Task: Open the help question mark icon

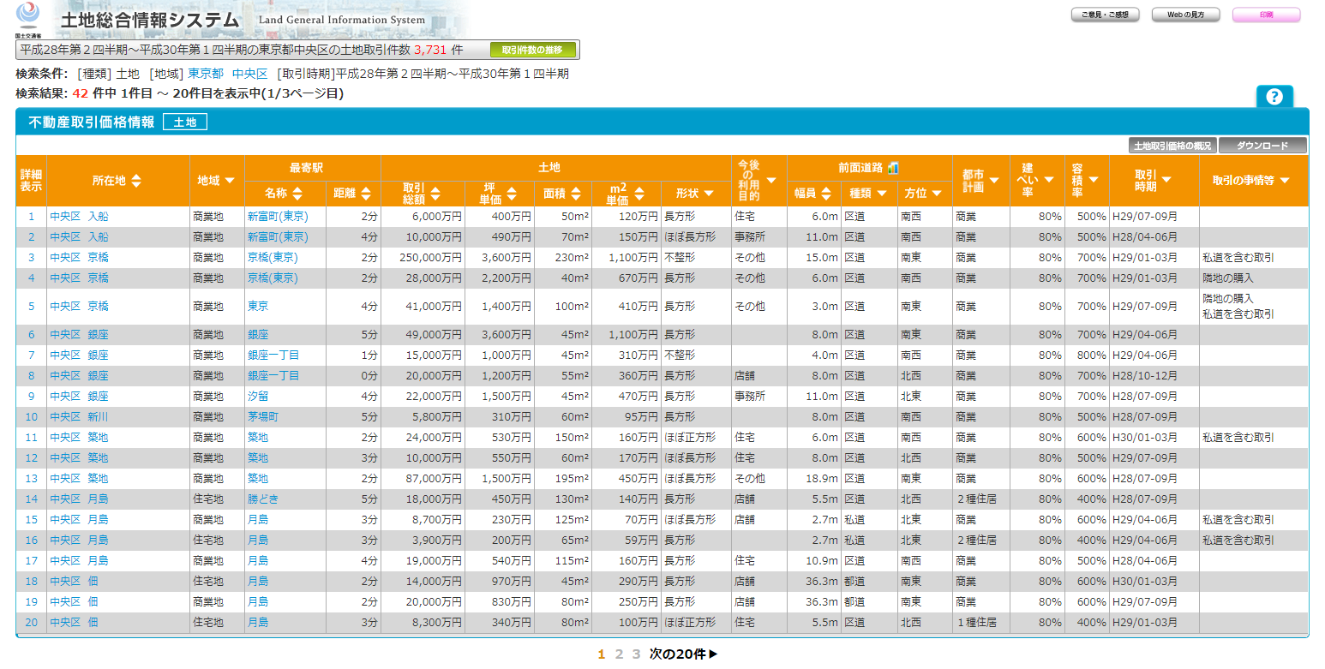Action: point(1274,97)
